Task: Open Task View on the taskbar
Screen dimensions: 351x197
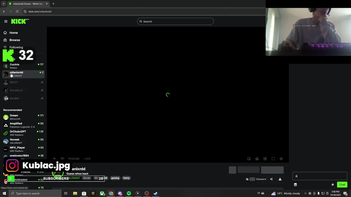Action: tap(66, 193)
